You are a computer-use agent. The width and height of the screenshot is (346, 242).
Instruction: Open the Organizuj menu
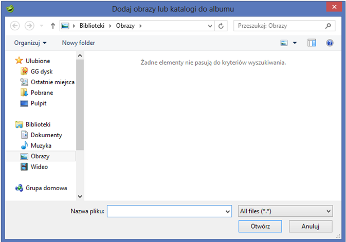(30, 43)
